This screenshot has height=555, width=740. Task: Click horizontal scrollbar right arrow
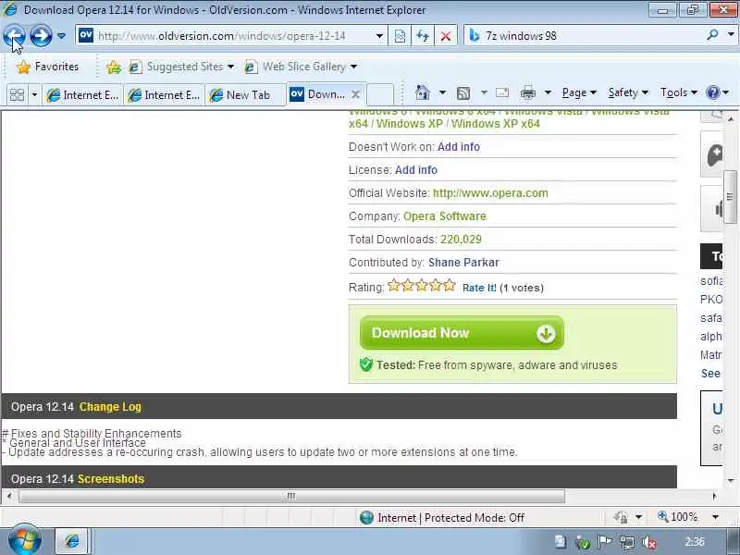[714, 496]
